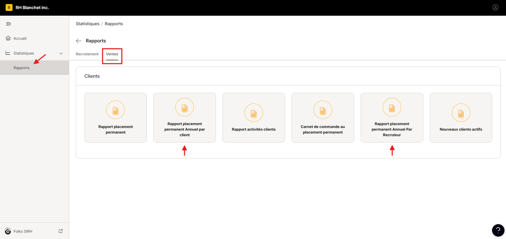
Task: Click the Statistiques chart icon
Action: click(8, 53)
